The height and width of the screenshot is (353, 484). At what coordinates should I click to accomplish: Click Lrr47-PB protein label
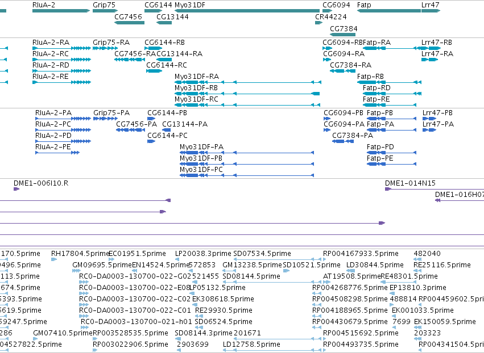[x=437, y=113]
